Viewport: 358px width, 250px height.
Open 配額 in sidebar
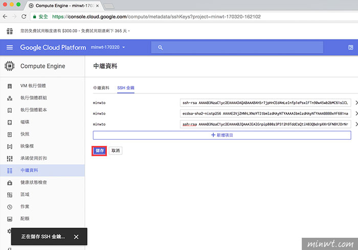25,218
